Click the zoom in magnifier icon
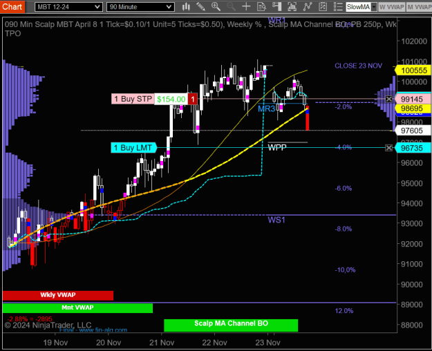This screenshot has height=351, width=432. tap(216, 7)
